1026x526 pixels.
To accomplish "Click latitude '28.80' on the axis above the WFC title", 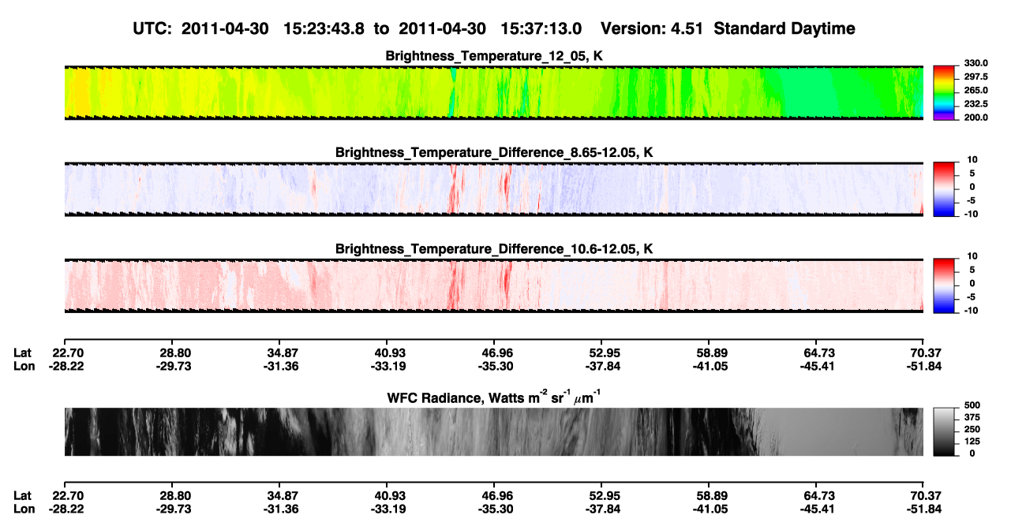I will [x=174, y=353].
